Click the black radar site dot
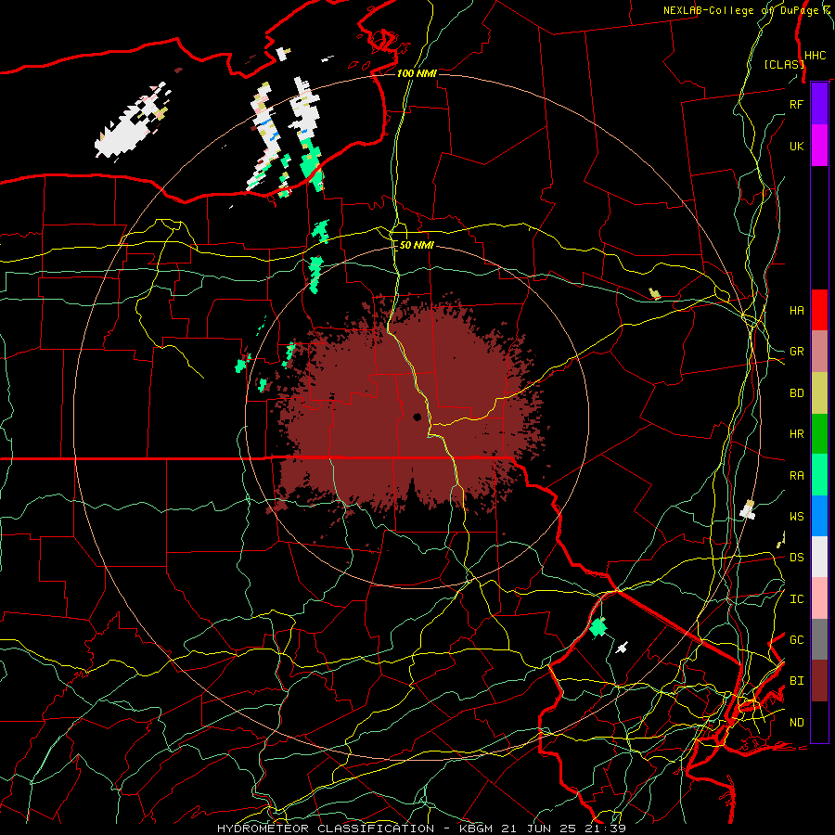835x835 pixels. pyautogui.click(x=417, y=417)
